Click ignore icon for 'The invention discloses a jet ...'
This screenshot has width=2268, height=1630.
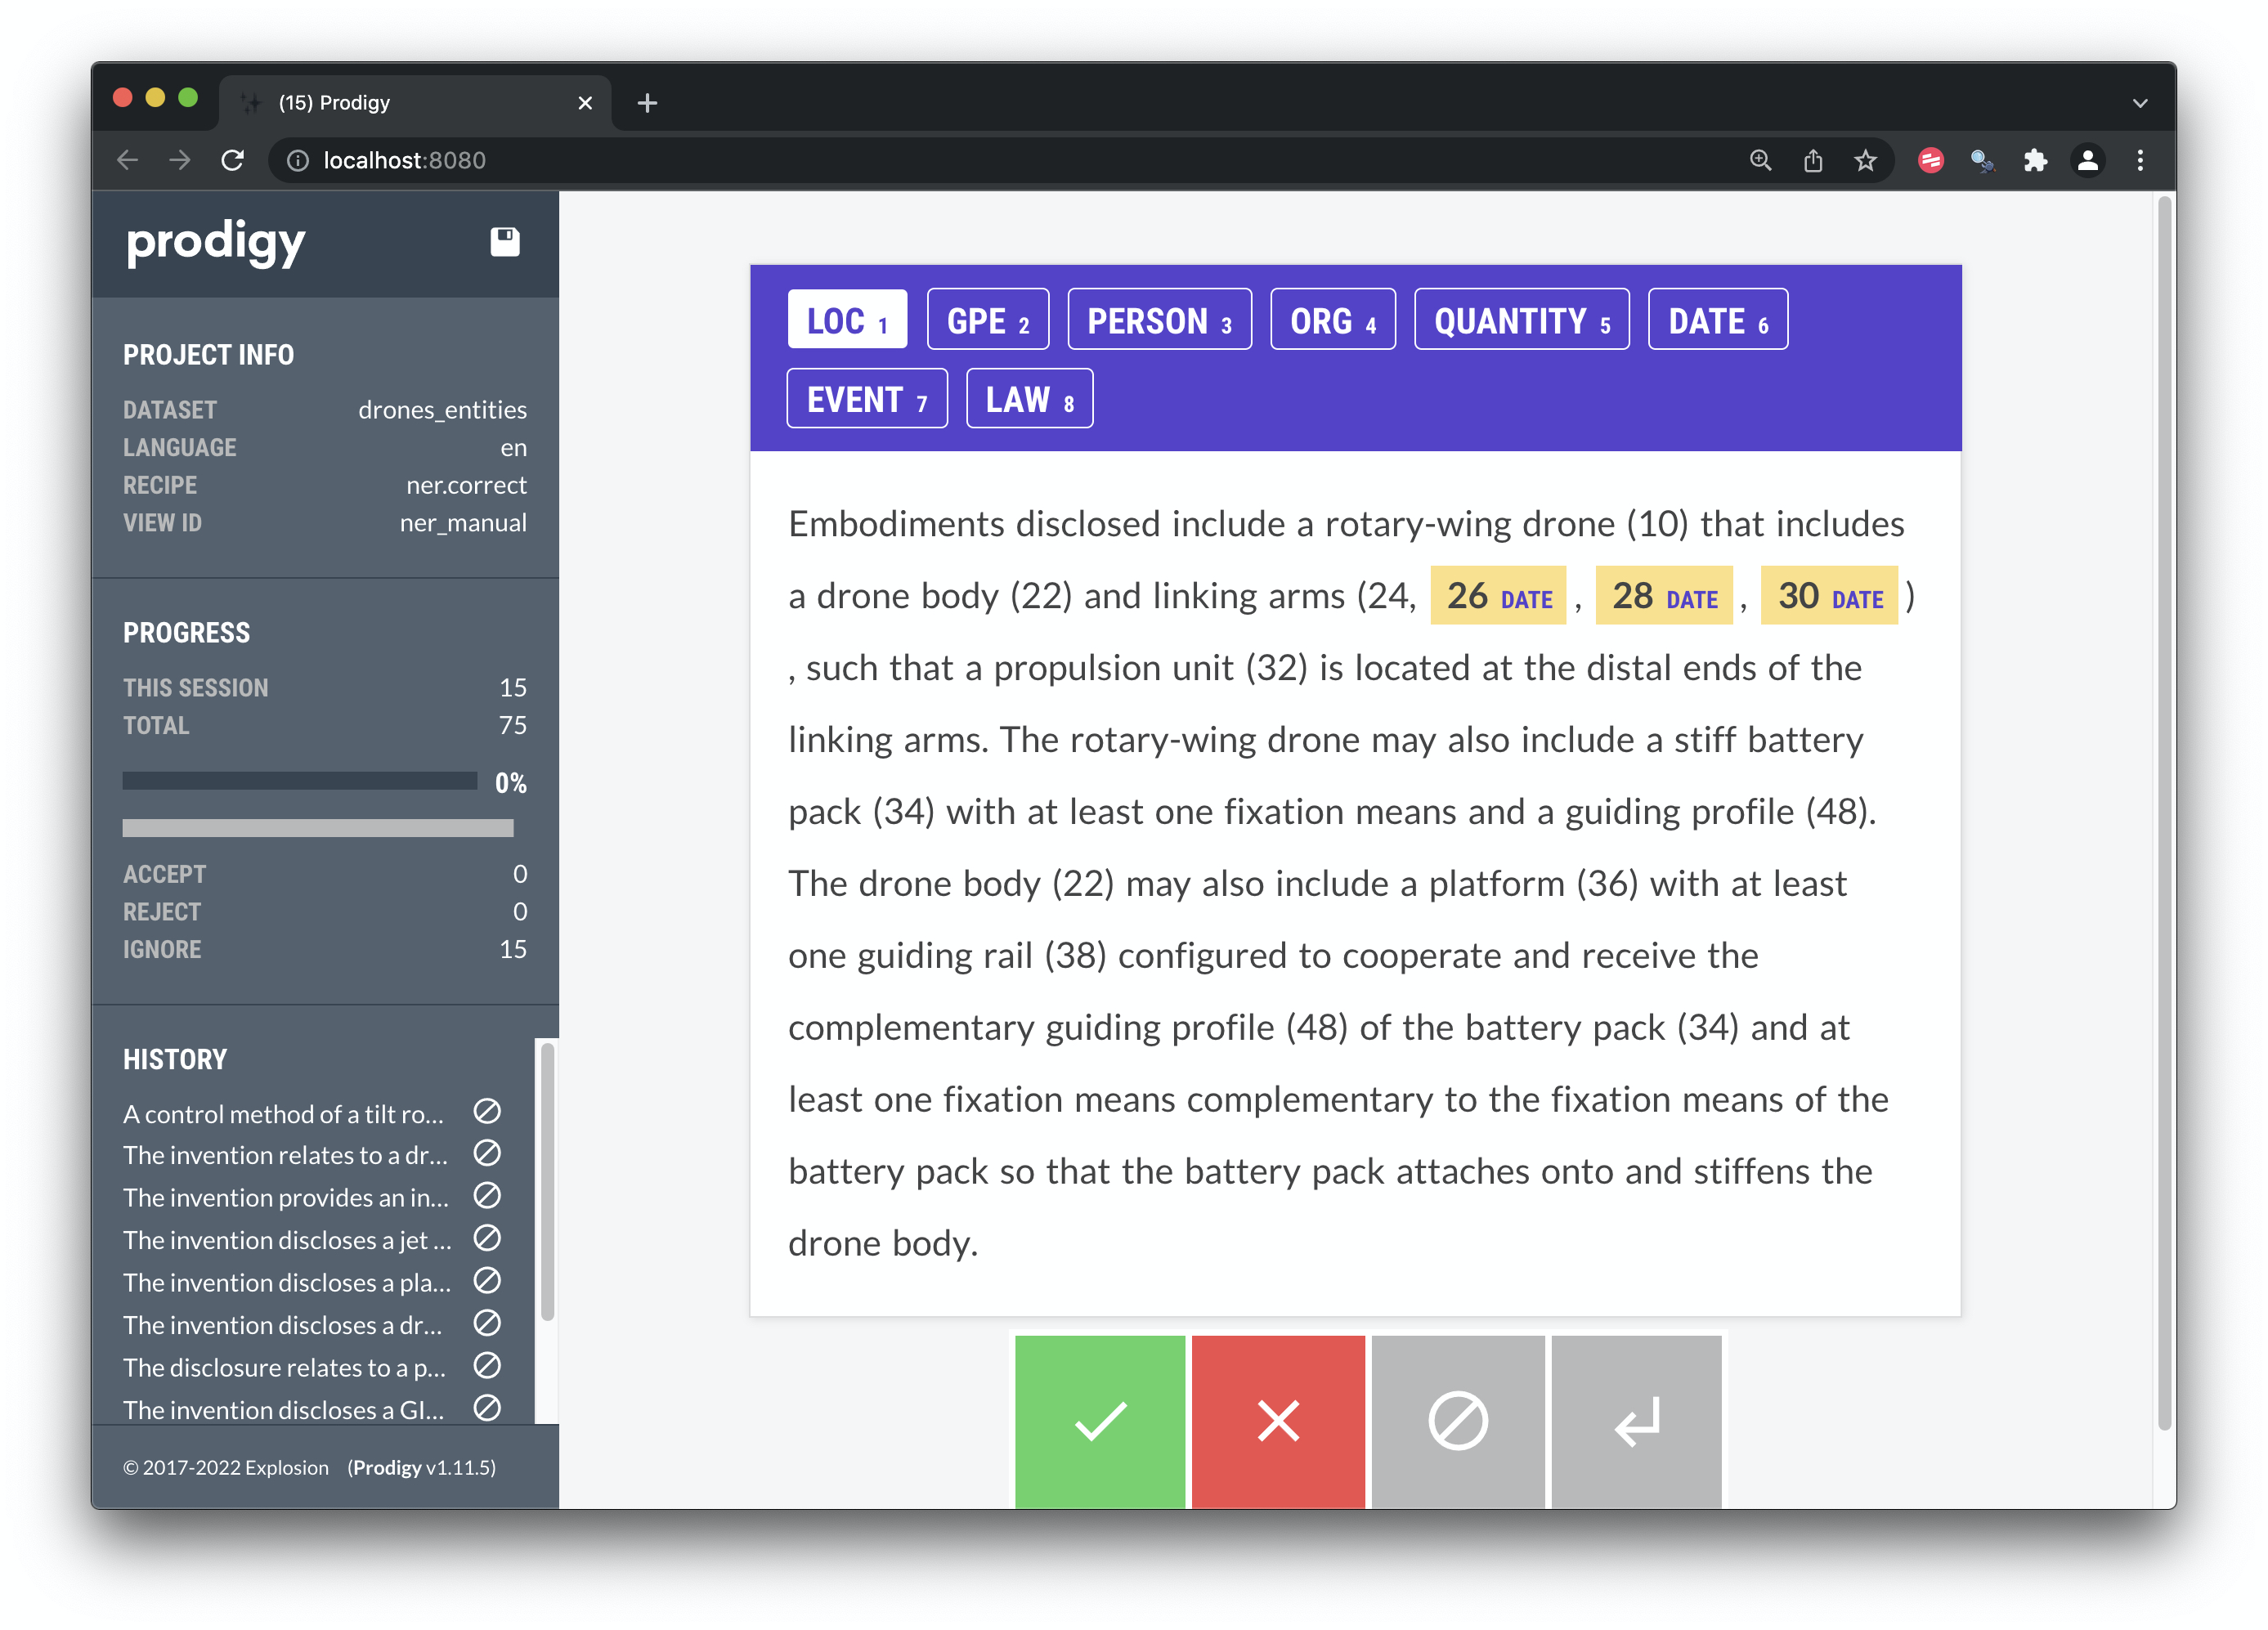[x=487, y=1238]
